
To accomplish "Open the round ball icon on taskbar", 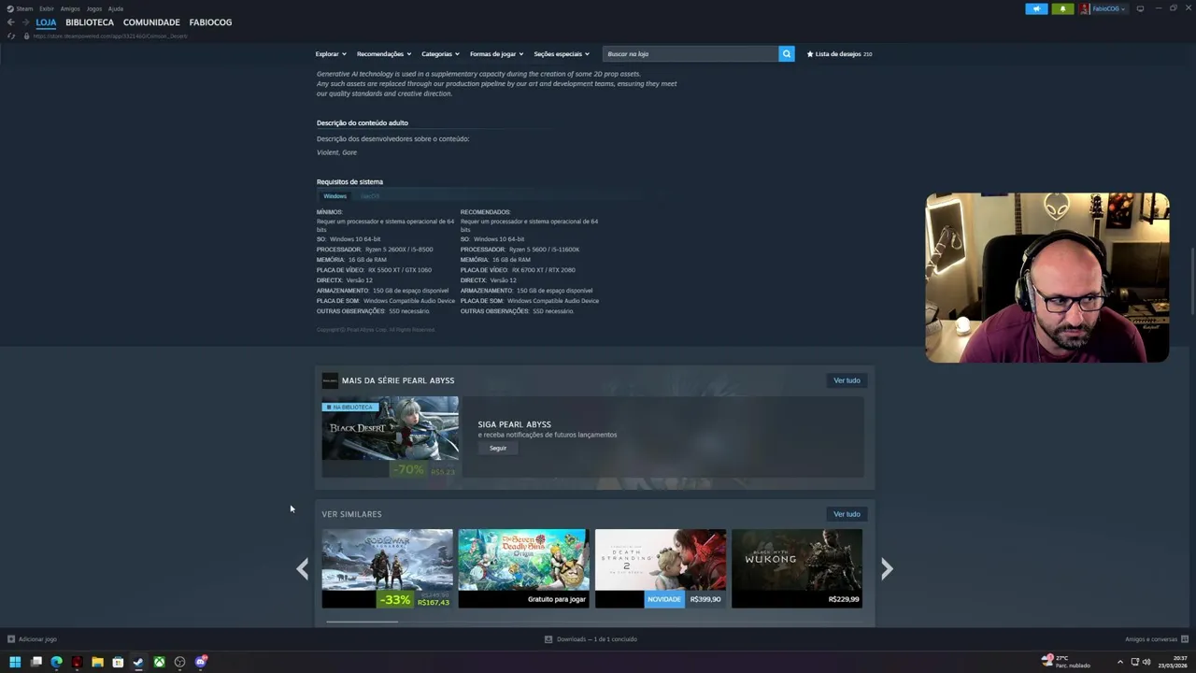I will (180, 662).
